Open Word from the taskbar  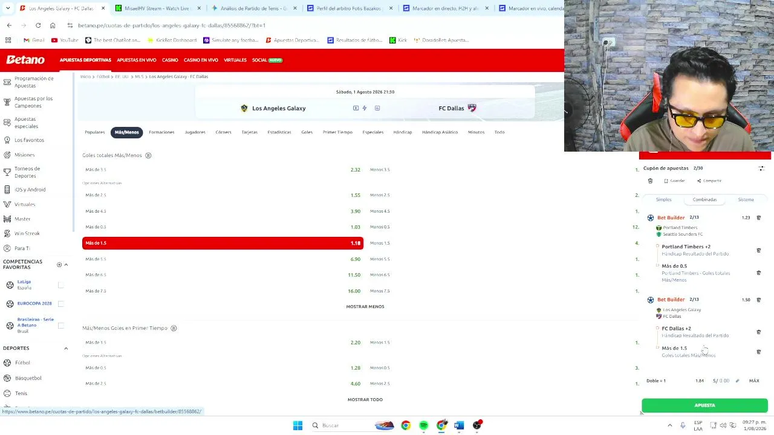pos(459,425)
